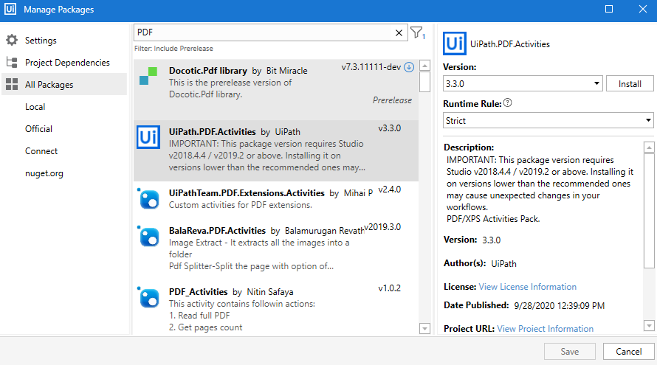Open Project Dependencies section

point(67,63)
